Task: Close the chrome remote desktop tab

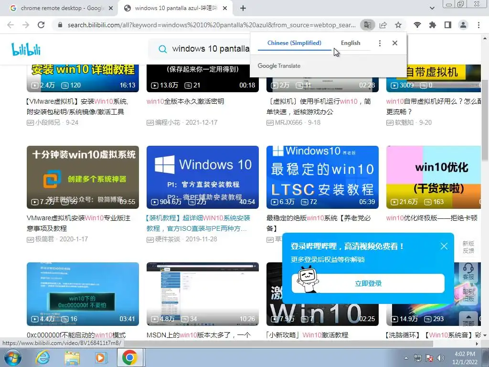Action: (111, 8)
